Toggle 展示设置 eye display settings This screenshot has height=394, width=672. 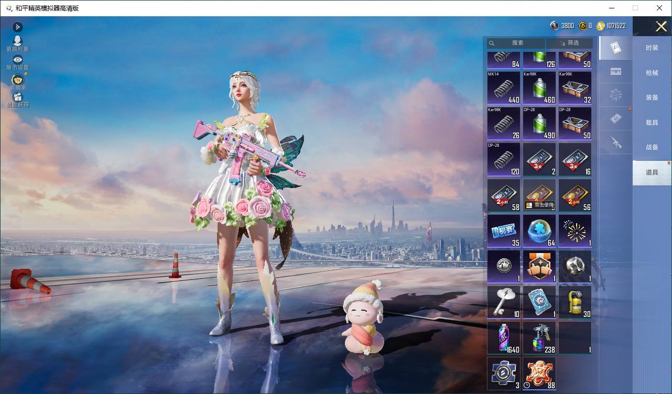17,62
